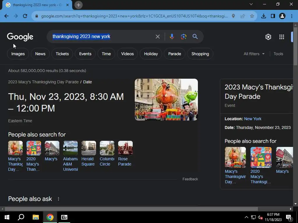Open File Explorer from taskbar
298x223 pixels.
[x=36, y=217]
